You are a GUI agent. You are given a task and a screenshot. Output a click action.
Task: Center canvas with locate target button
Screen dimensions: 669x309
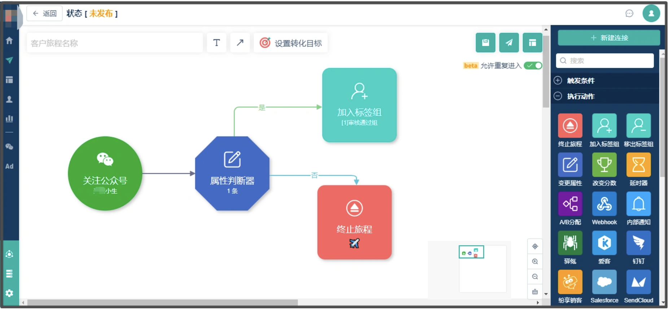click(535, 246)
